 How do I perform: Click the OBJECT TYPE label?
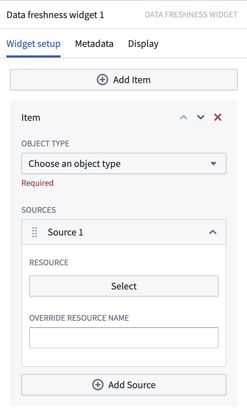45,143
